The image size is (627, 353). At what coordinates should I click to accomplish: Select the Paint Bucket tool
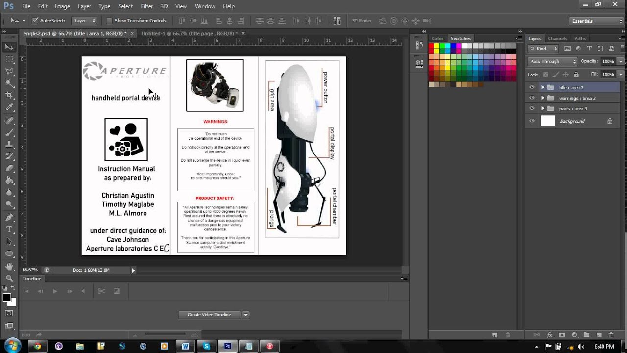(x=9, y=180)
